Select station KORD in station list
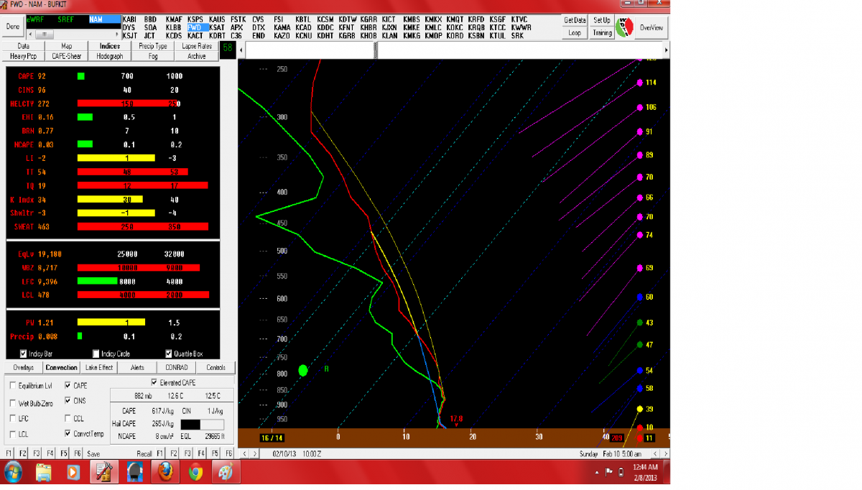Image resolution: width=862 pixels, height=490 pixels. click(x=455, y=35)
